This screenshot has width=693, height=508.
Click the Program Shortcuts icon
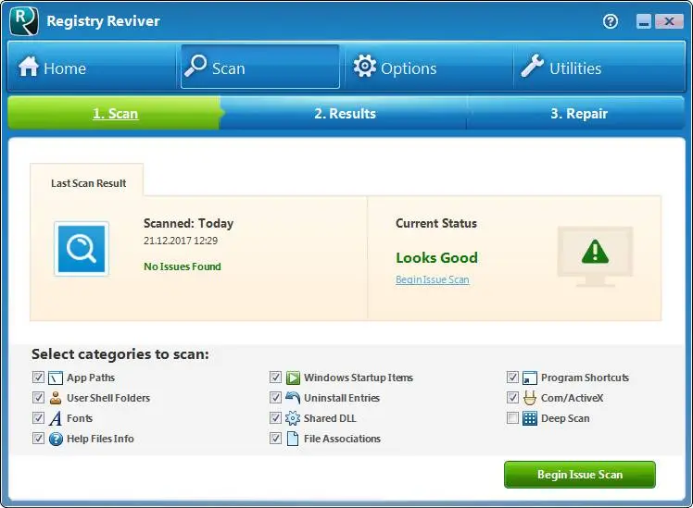pos(529,378)
